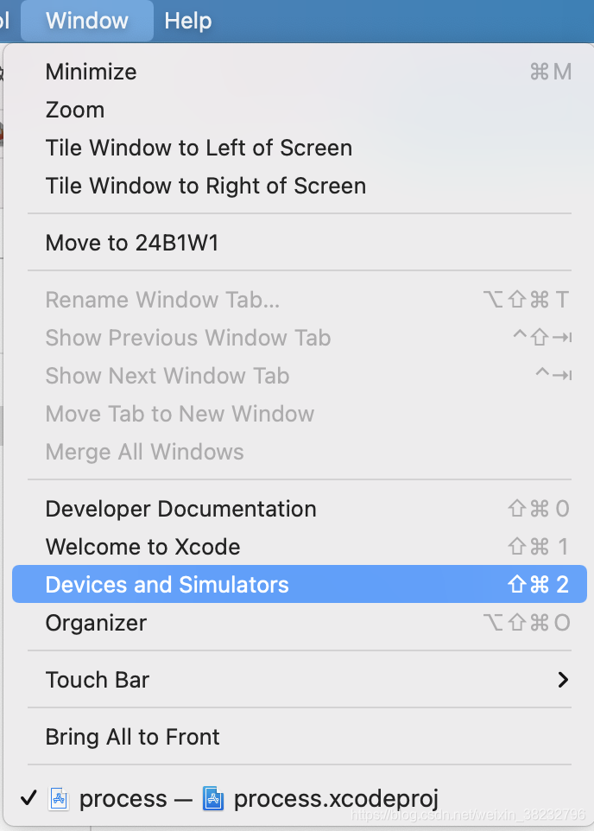
Task: Select Welcome to Xcode
Action: [x=300, y=547]
